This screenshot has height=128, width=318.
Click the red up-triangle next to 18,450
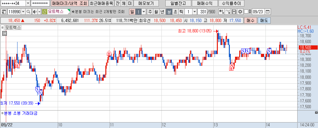coord(22,20)
